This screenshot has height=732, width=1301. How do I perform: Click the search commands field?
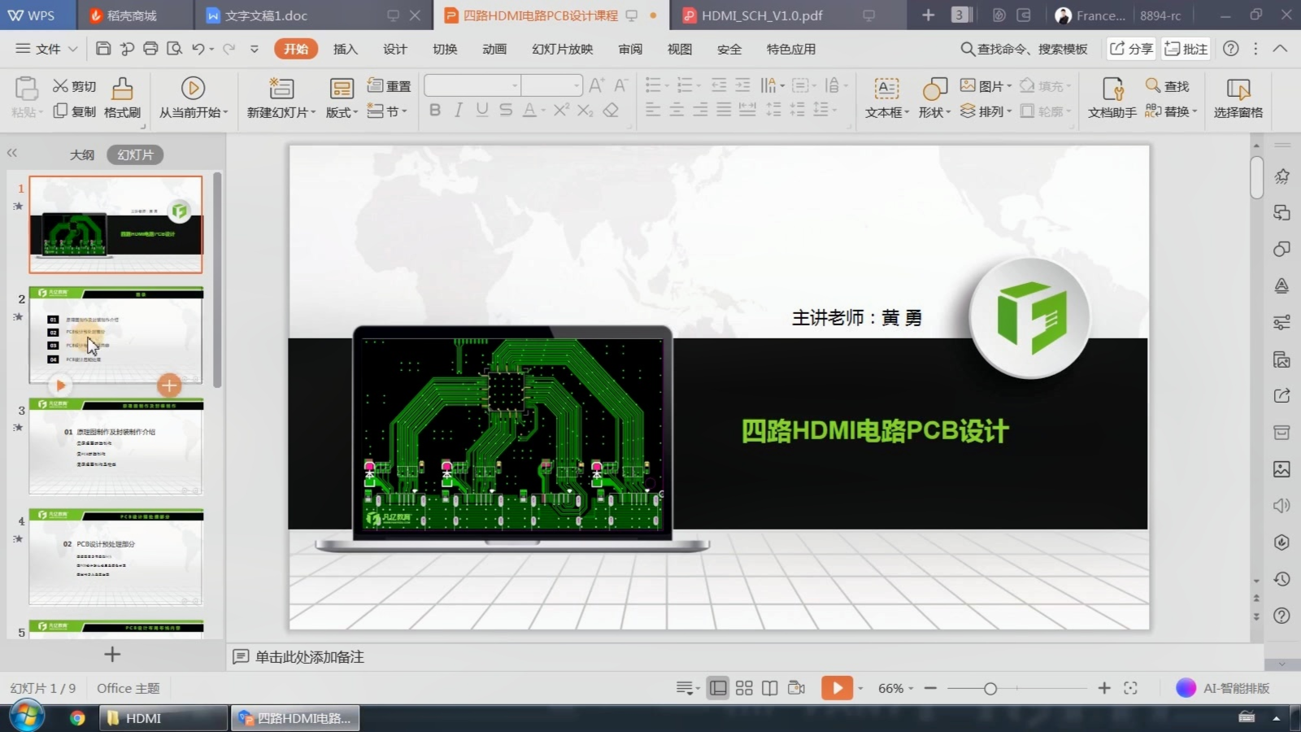tap(1025, 49)
